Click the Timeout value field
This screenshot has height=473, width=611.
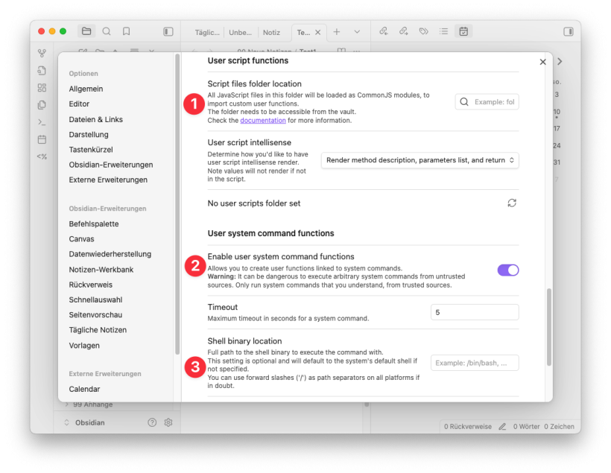[475, 312]
